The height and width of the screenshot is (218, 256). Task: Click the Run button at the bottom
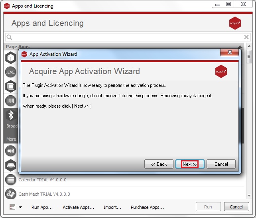(x=208, y=207)
